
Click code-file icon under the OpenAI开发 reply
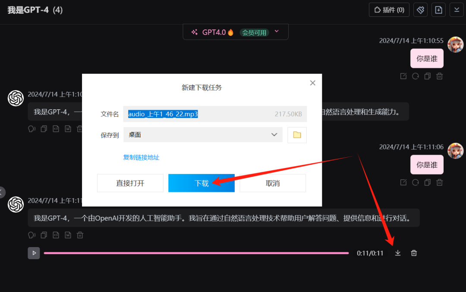tap(56, 235)
